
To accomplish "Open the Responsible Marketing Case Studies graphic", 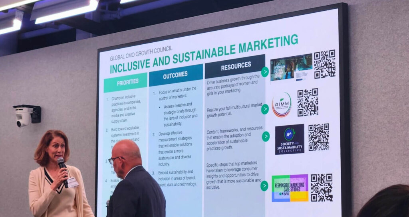I will 290,188.
